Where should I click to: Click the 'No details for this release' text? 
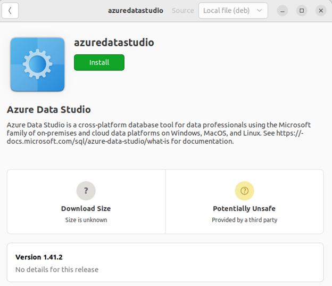[x=57, y=269]
